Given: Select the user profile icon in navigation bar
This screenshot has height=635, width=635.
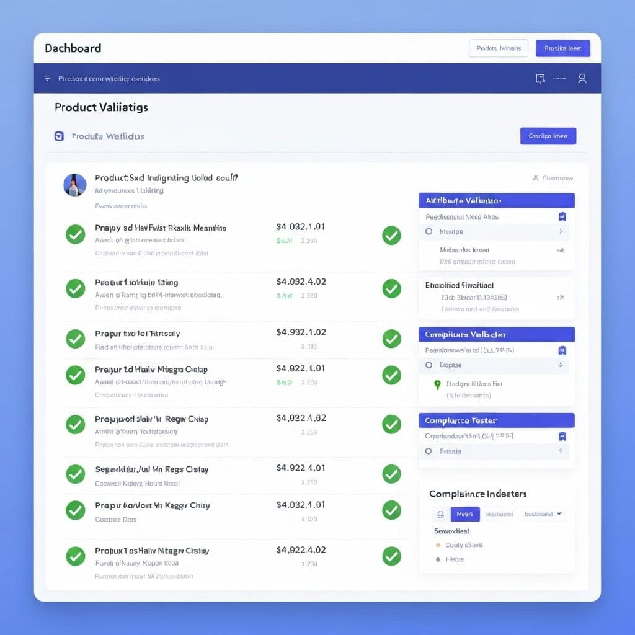Looking at the screenshot, I should pos(582,79).
